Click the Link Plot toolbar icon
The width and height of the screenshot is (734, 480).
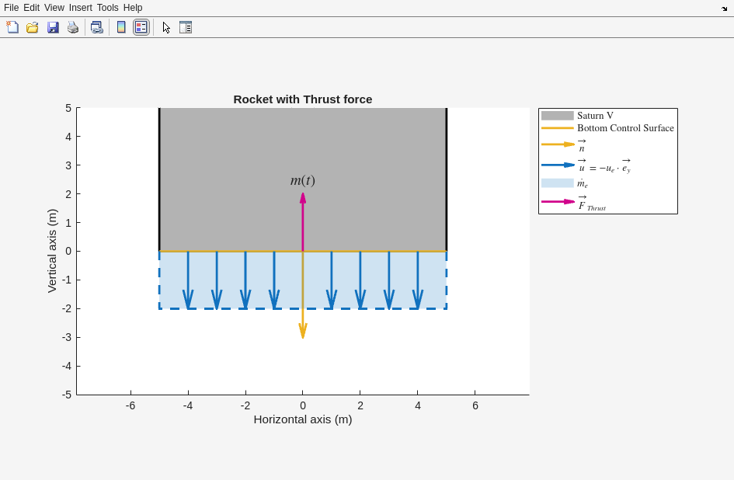coord(96,27)
